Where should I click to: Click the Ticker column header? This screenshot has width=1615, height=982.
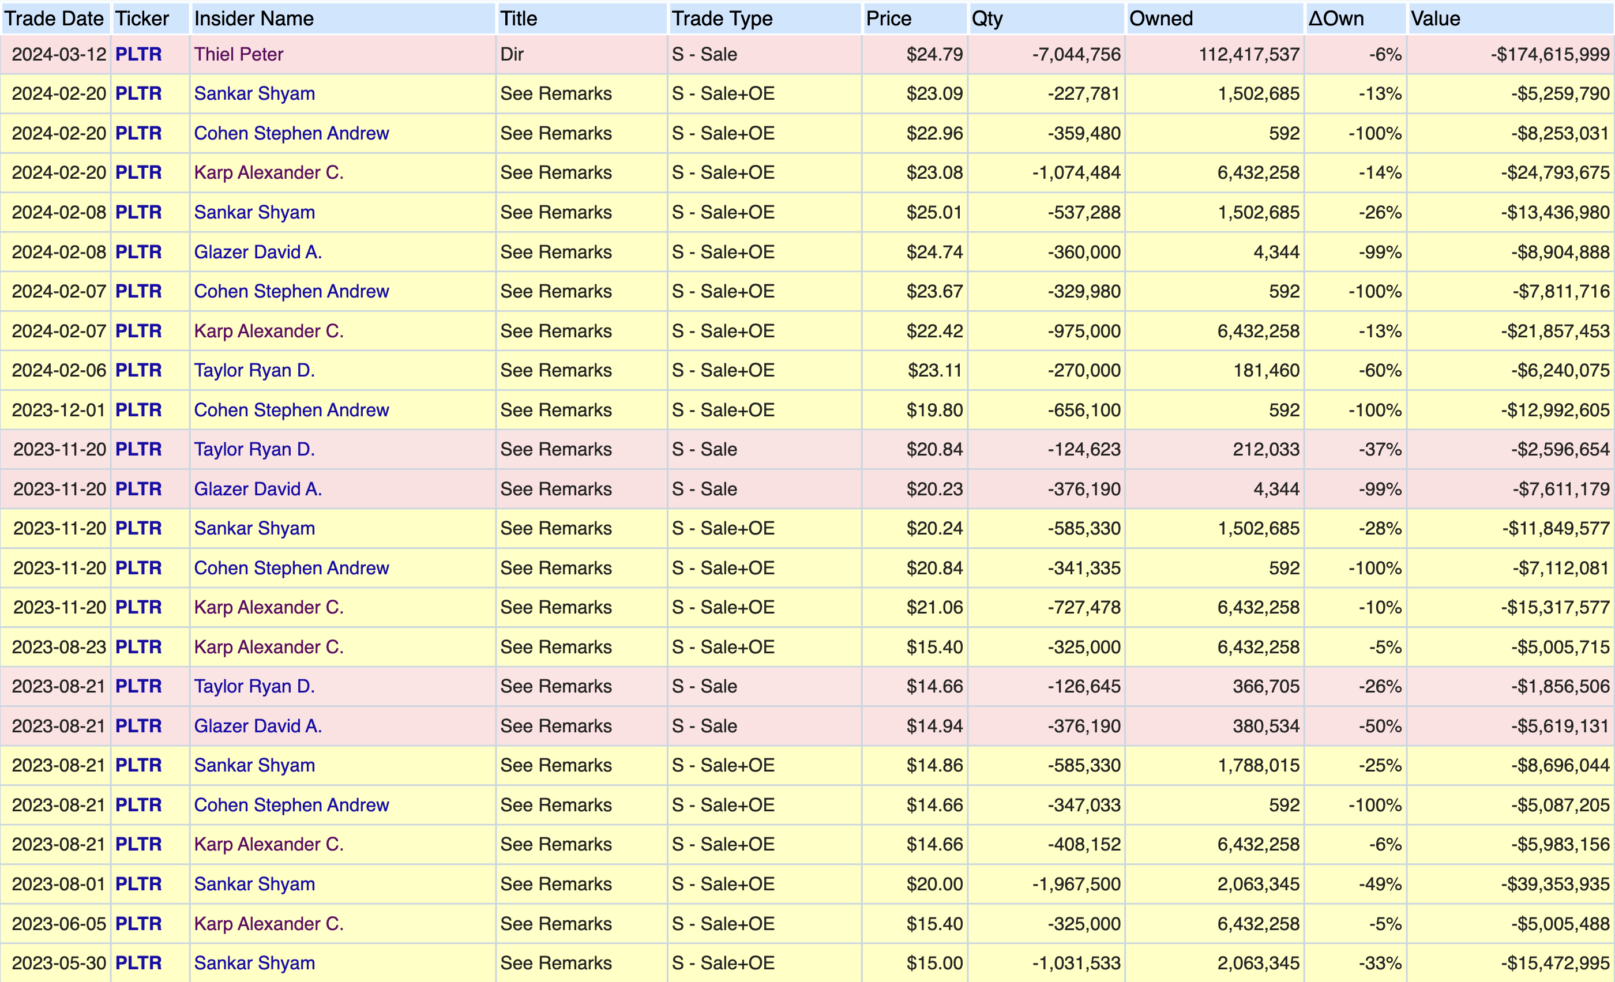pos(141,18)
